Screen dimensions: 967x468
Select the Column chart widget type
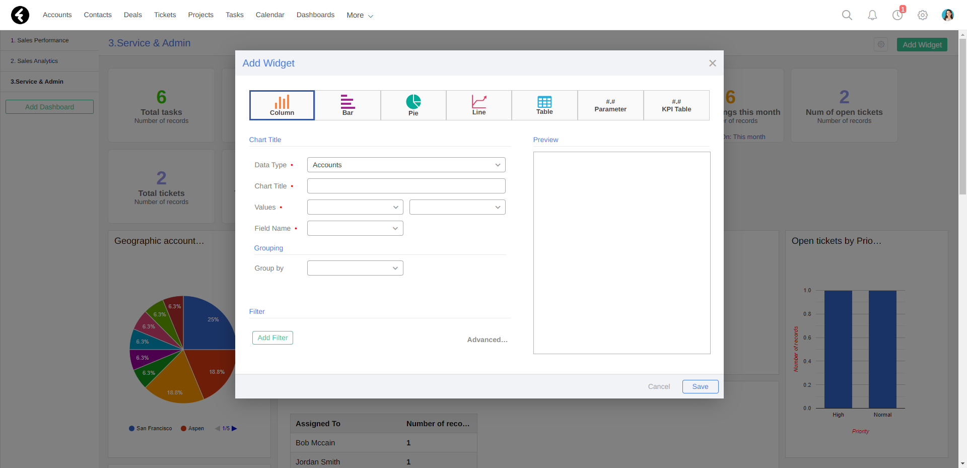[282, 105]
